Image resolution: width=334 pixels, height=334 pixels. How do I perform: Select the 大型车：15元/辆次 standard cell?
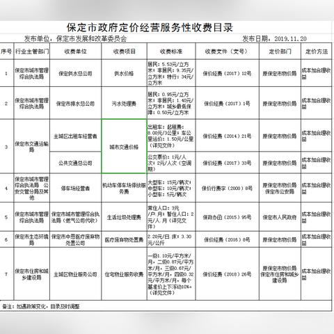171,188
